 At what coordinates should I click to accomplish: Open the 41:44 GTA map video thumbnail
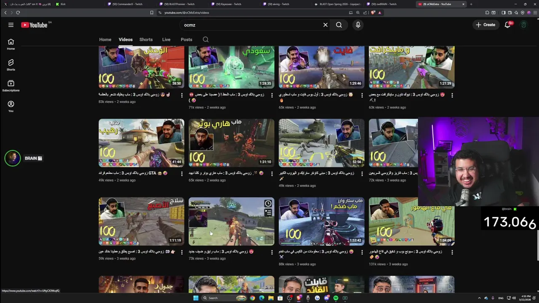pos(141,143)
